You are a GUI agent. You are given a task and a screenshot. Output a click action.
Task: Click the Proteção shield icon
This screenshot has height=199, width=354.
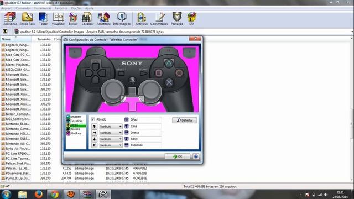click(x=177, y=19)
